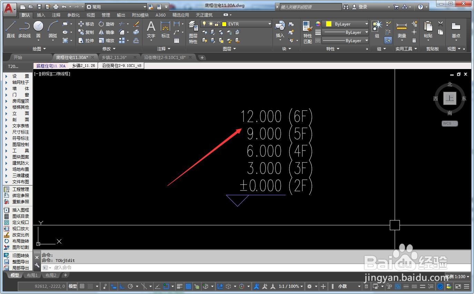
Task: Toggle lineweight display in status bar
Action: click(x=180, y=286)
